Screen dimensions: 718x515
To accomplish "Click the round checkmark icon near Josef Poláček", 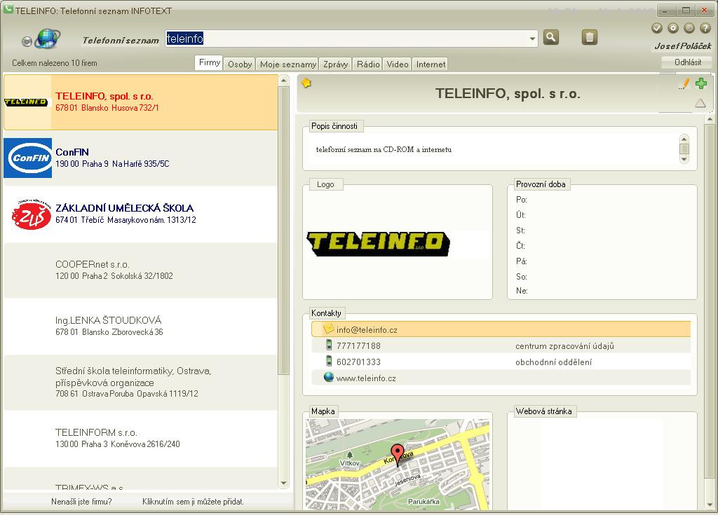I will tap(656, 29).
